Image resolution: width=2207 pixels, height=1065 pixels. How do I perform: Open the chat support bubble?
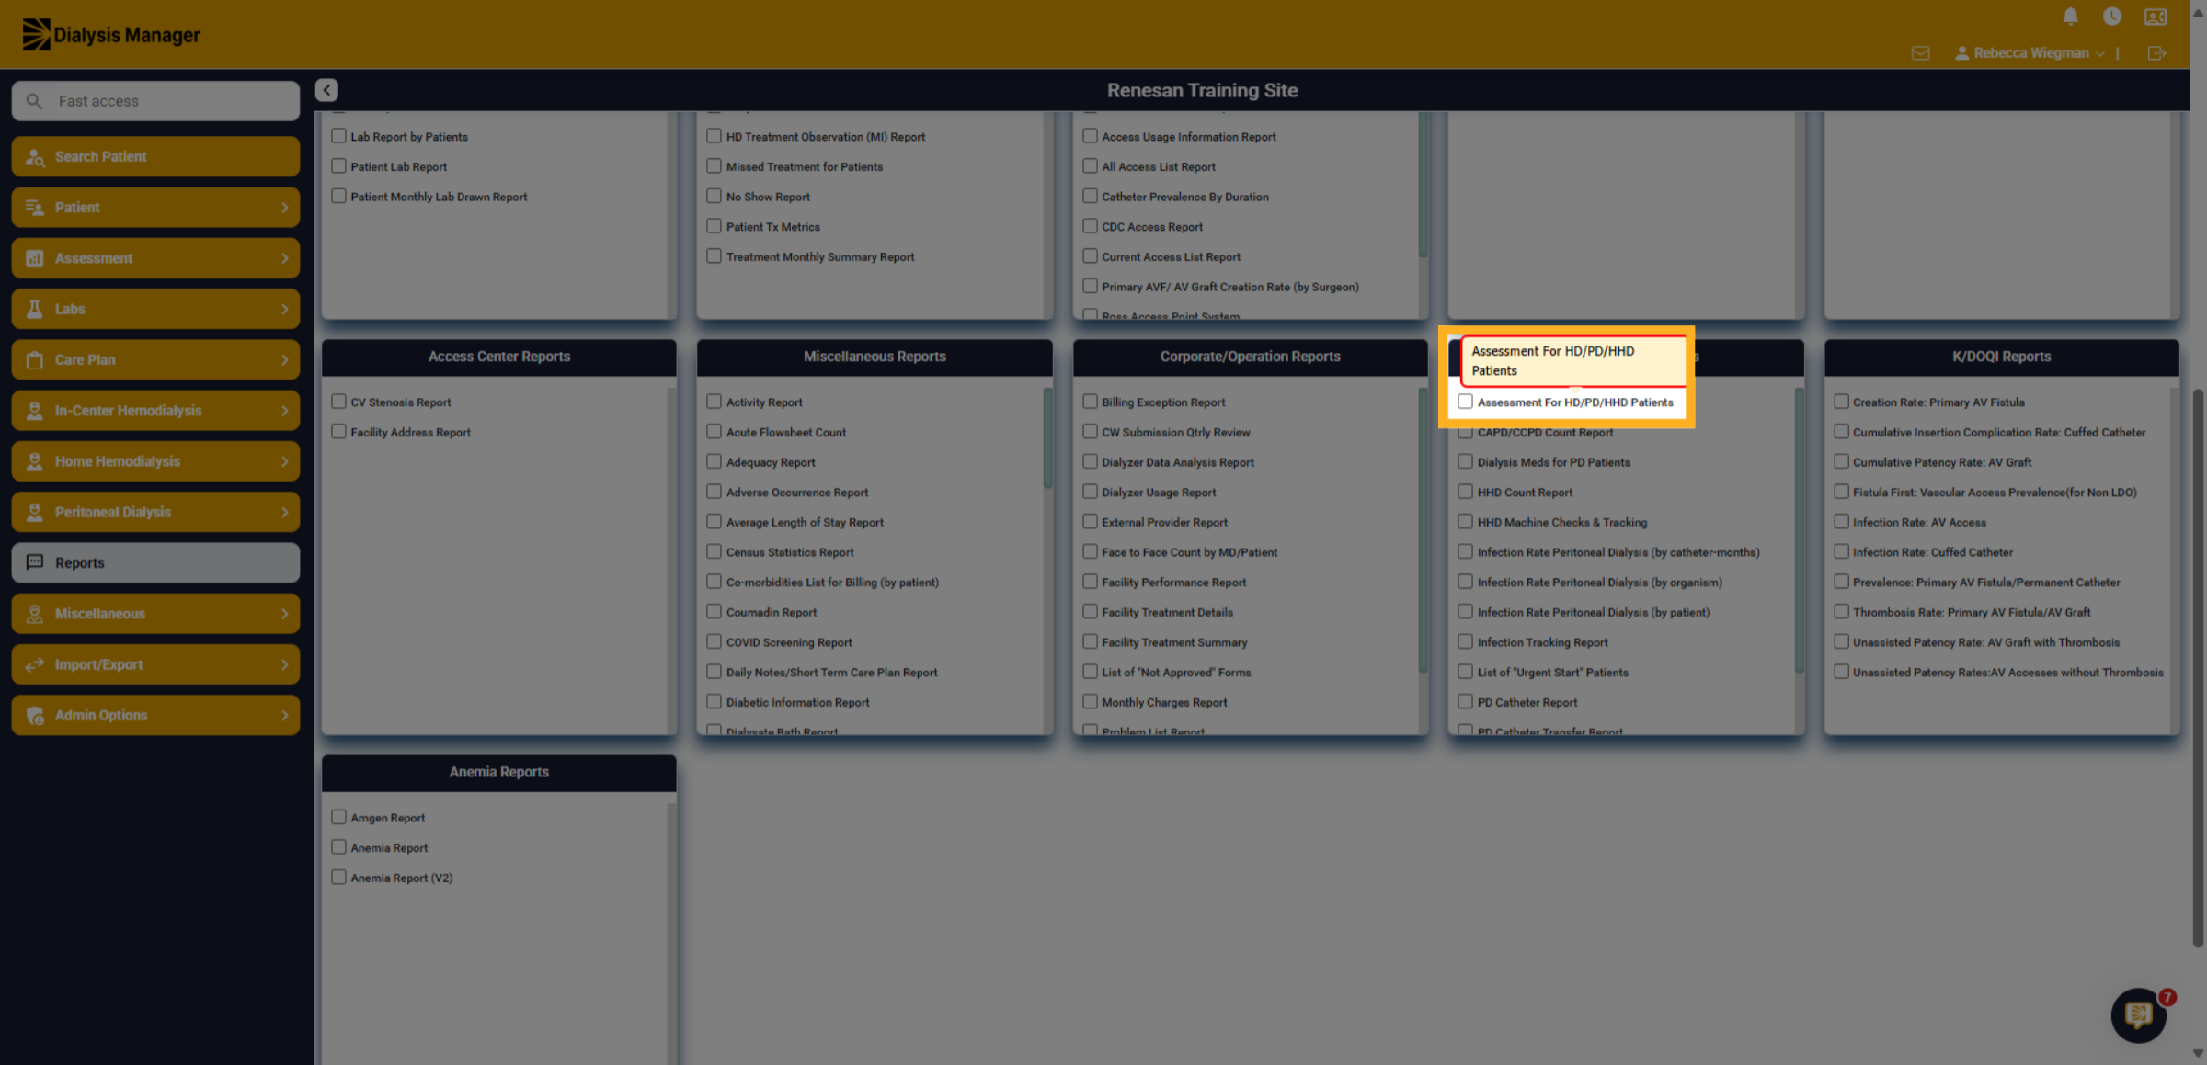(x=2138, y=1014)
